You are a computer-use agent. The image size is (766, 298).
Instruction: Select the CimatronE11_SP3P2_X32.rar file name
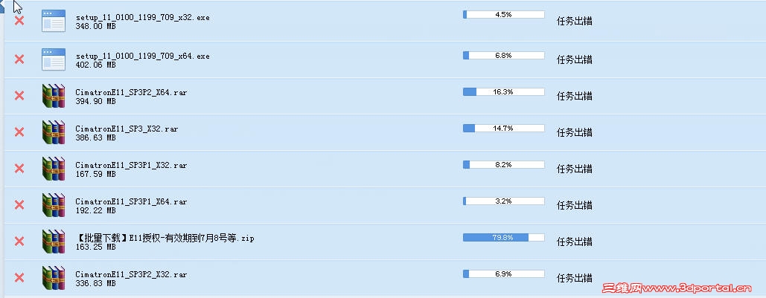tap(131, 274)
